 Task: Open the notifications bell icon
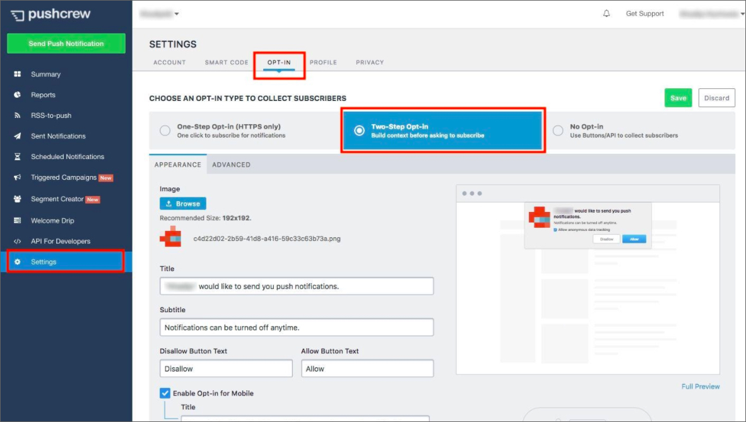coord(607,13)
